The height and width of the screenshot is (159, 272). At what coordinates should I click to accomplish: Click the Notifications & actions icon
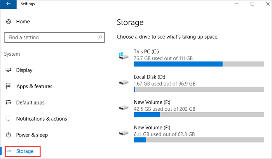pyautogui.click(x=8, y=119)
